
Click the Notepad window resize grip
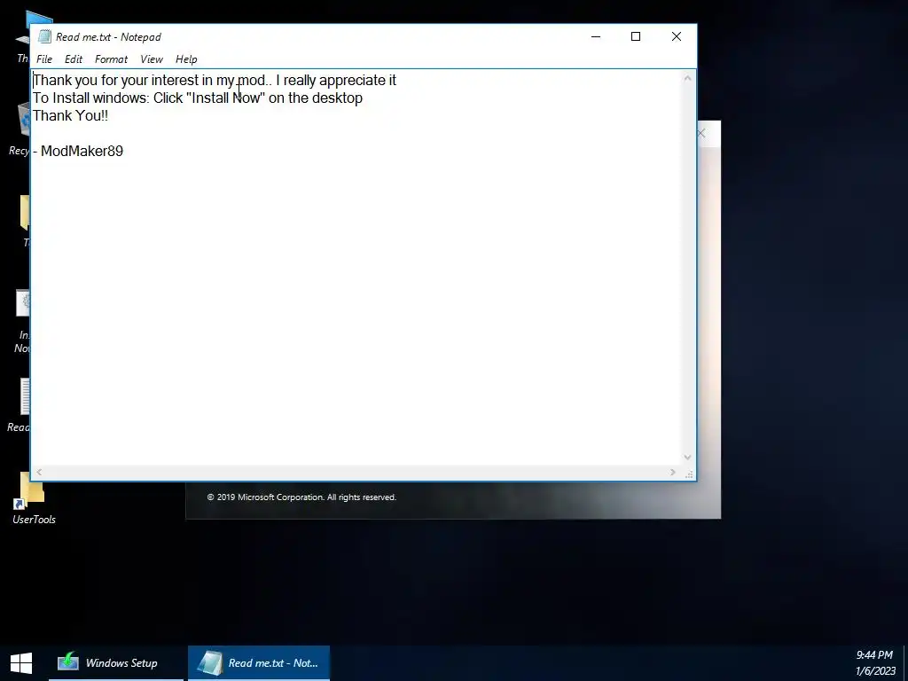point(689,474)
